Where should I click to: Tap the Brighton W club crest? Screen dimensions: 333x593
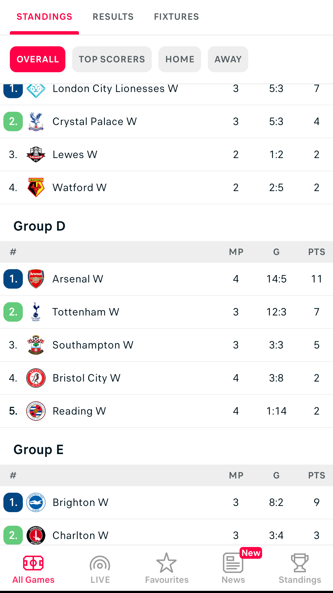click(x=36, y=503)
